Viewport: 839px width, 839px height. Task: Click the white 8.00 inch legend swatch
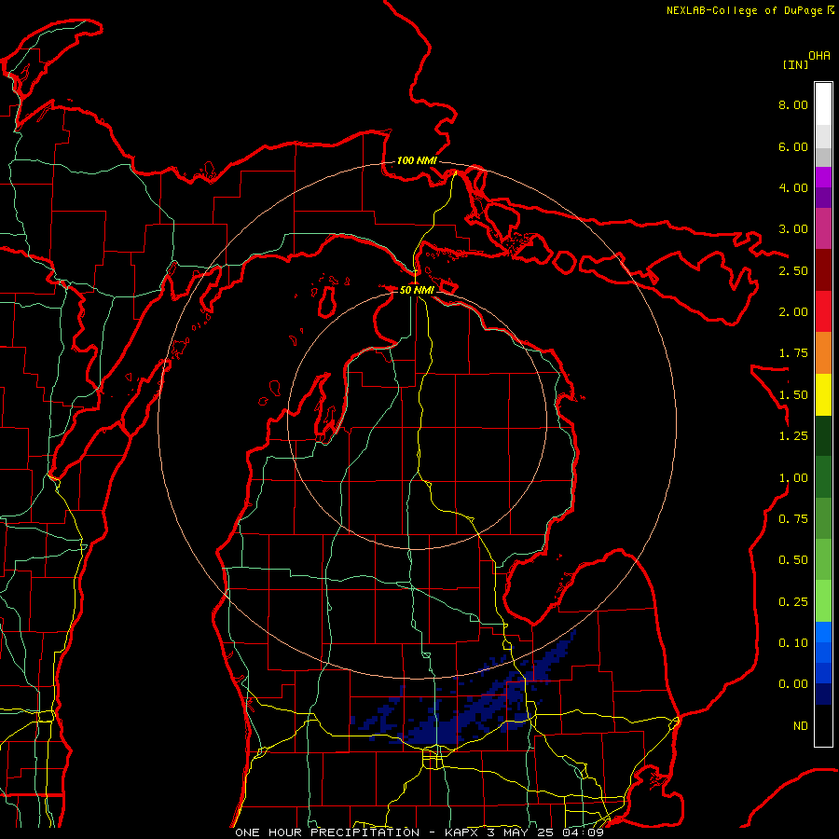point(823,103)
